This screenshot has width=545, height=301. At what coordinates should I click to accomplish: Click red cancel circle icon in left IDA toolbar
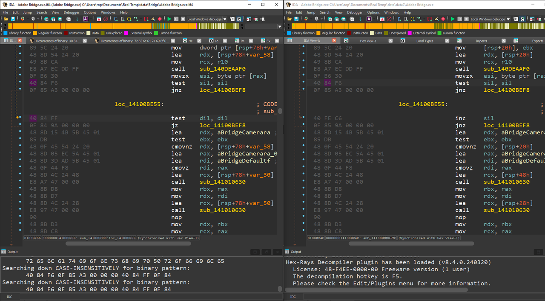106,19
